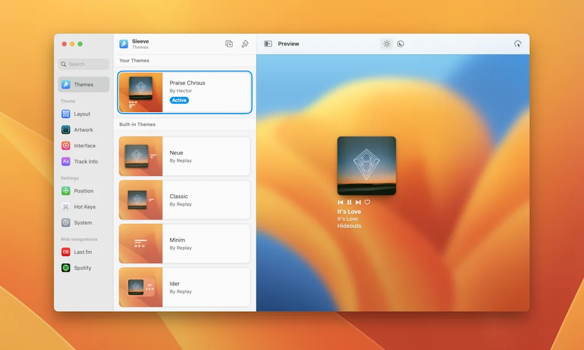Switch preview to dark appearance

[x=400, y=43]
